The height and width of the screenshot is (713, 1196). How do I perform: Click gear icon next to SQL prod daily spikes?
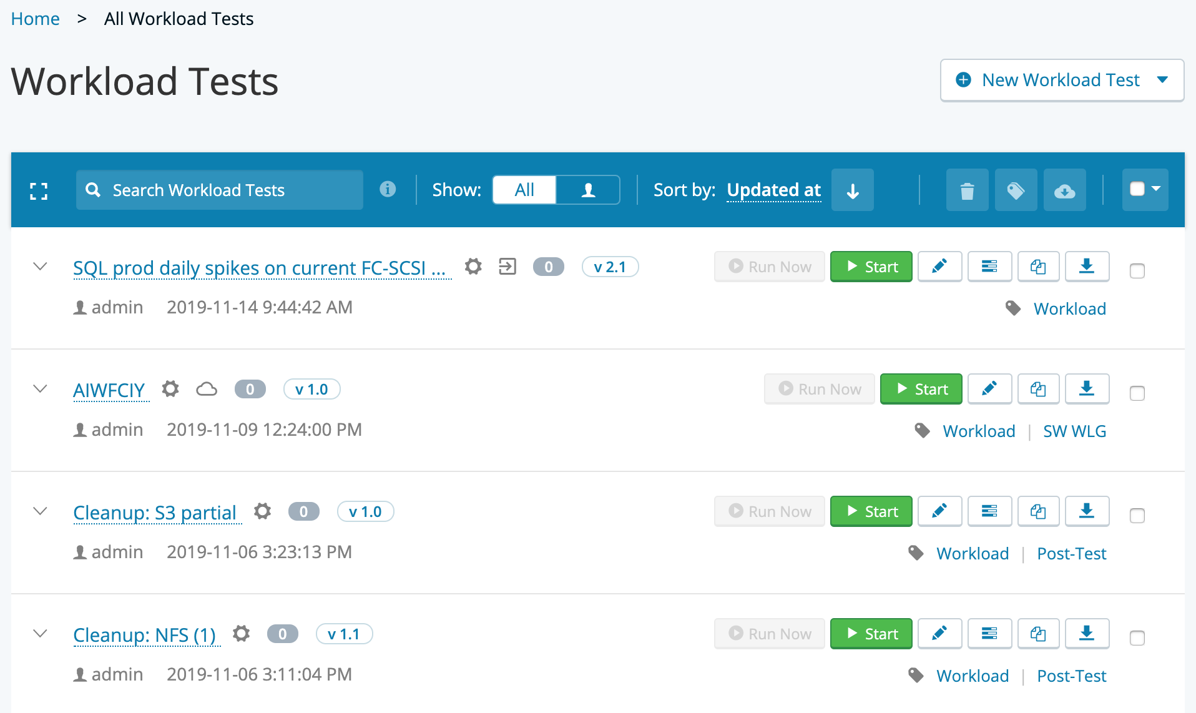474,267
